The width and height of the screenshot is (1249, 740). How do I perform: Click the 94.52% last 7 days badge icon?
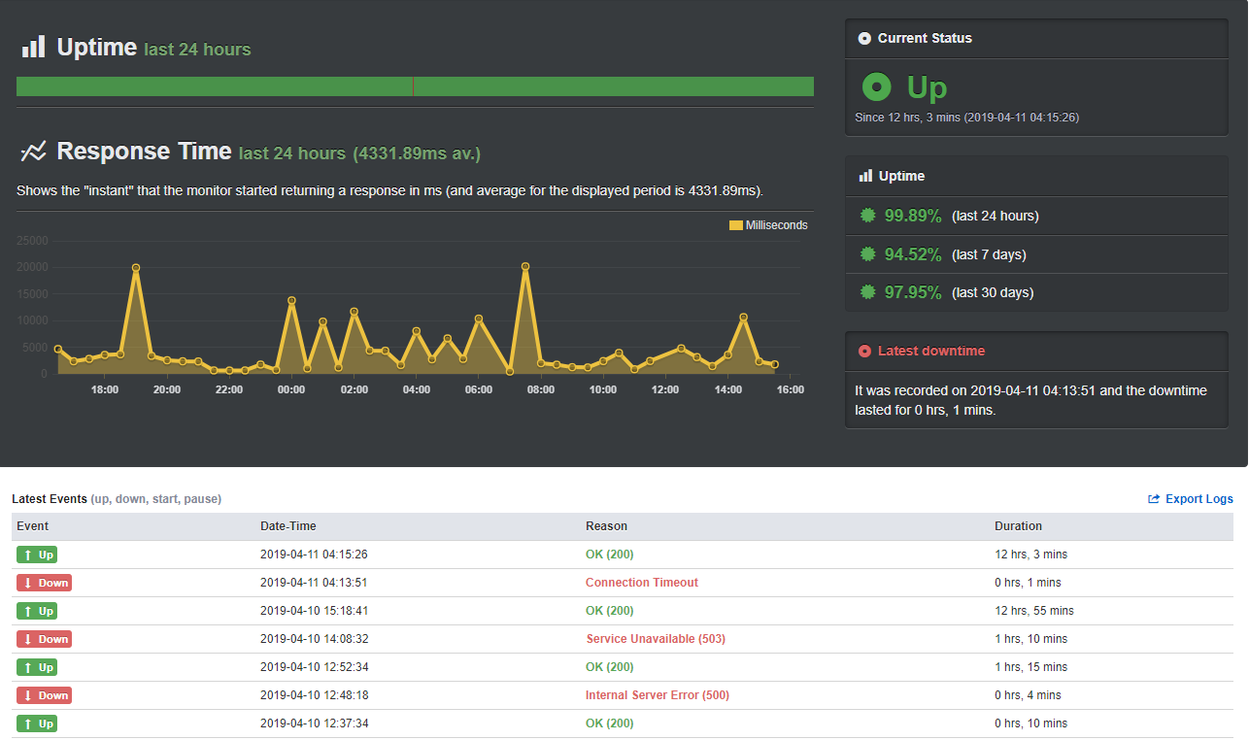(x=868, y=254)
